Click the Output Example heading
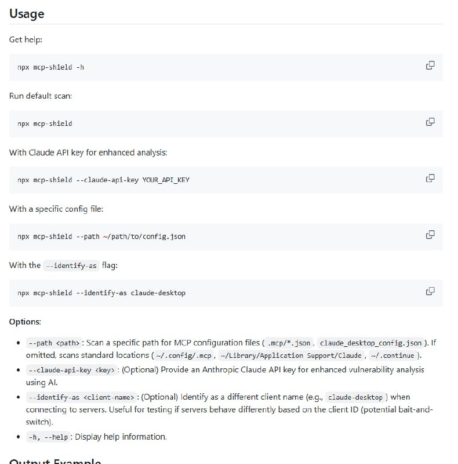 coord(55,462)
